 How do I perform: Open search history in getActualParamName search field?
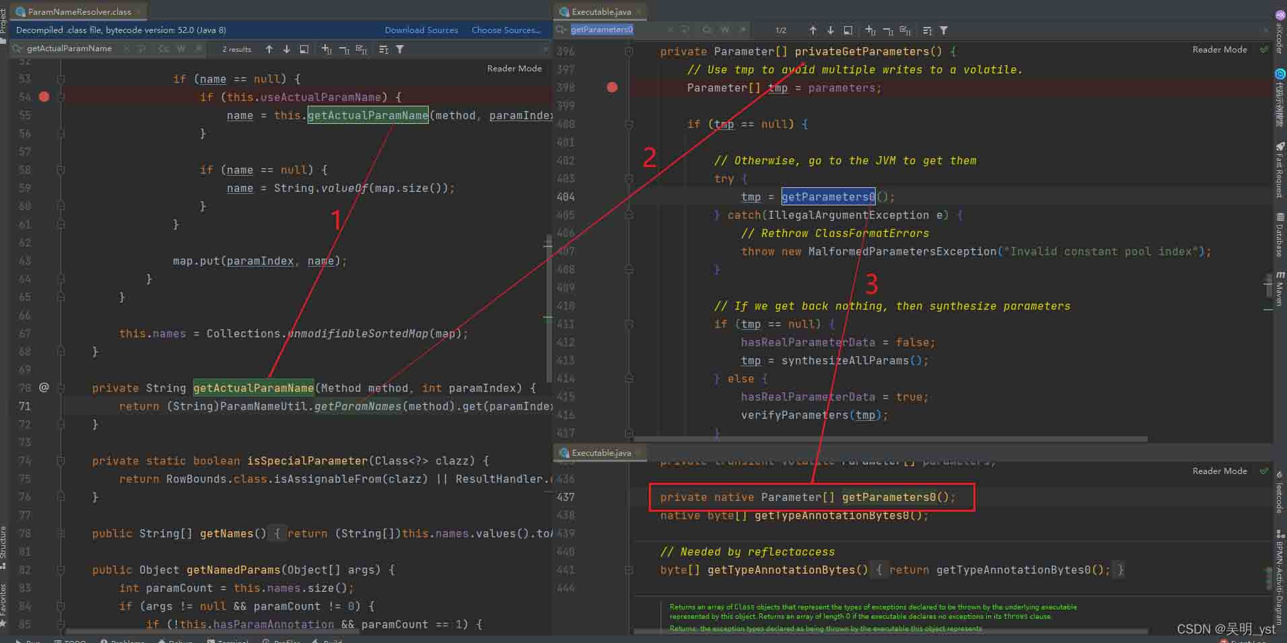pos(18,48)
